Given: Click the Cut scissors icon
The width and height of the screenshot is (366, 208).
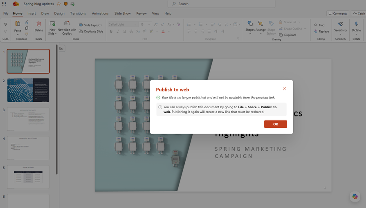Looking at the screenshot, I should (x=27, y=22).
